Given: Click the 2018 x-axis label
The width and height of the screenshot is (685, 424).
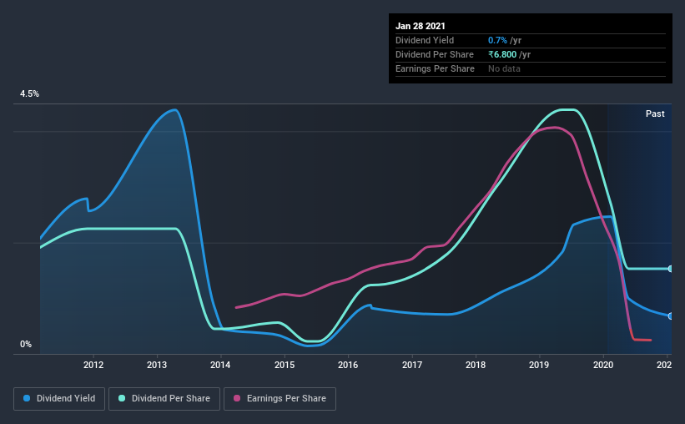Looking at the screenshot, I should tap(476, 365).
